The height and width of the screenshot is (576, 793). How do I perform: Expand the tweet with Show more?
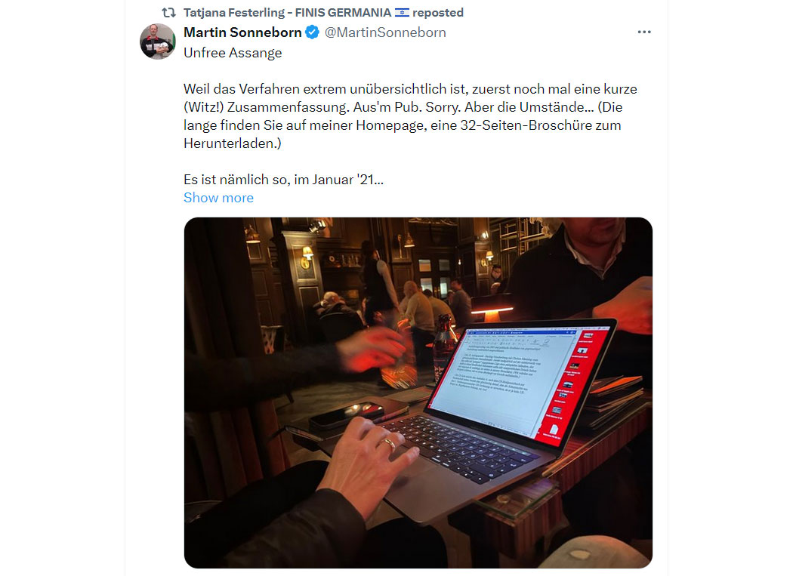click(218, 198)
